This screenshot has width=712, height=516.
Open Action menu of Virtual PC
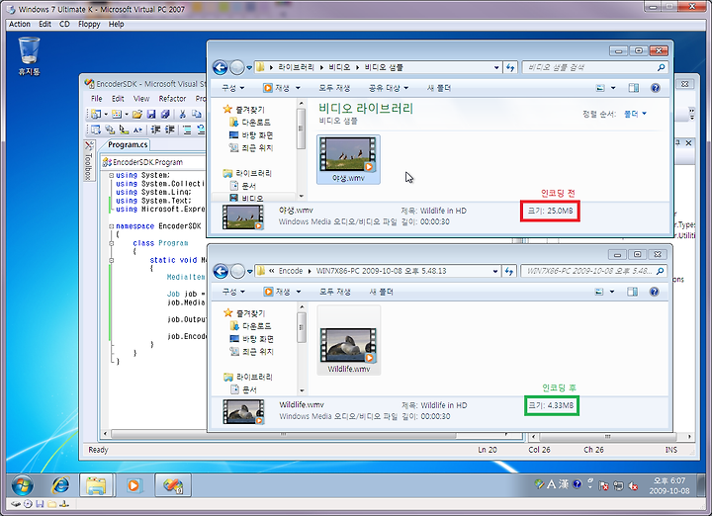click(x=20, y=24)
